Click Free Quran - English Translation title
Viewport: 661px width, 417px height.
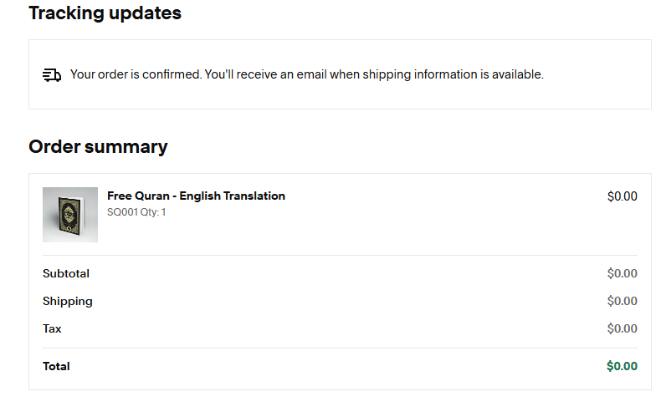click(x=196, y=196)
